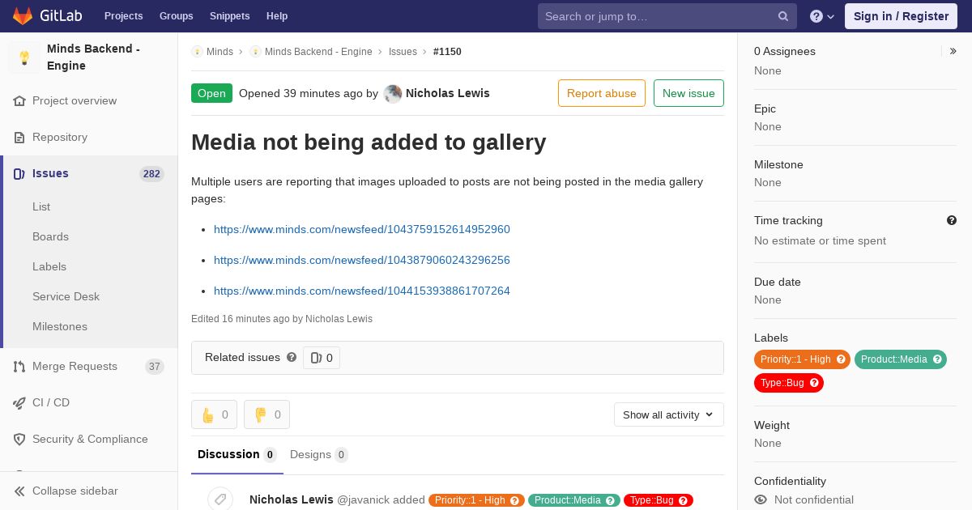Click the Minds breadcrumb avatar icon
Image resolution: width=972 pixels, height=510 pixels.
pos(197,52)
